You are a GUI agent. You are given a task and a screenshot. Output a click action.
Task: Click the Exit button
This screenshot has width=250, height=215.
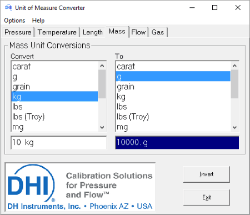207,197
